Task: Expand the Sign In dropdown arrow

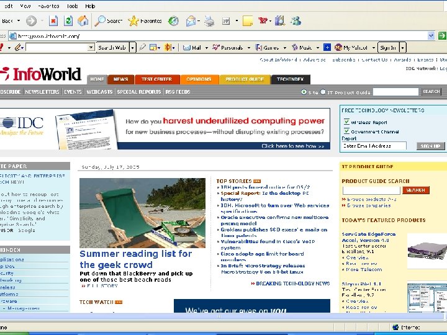Action: (402, 48)
